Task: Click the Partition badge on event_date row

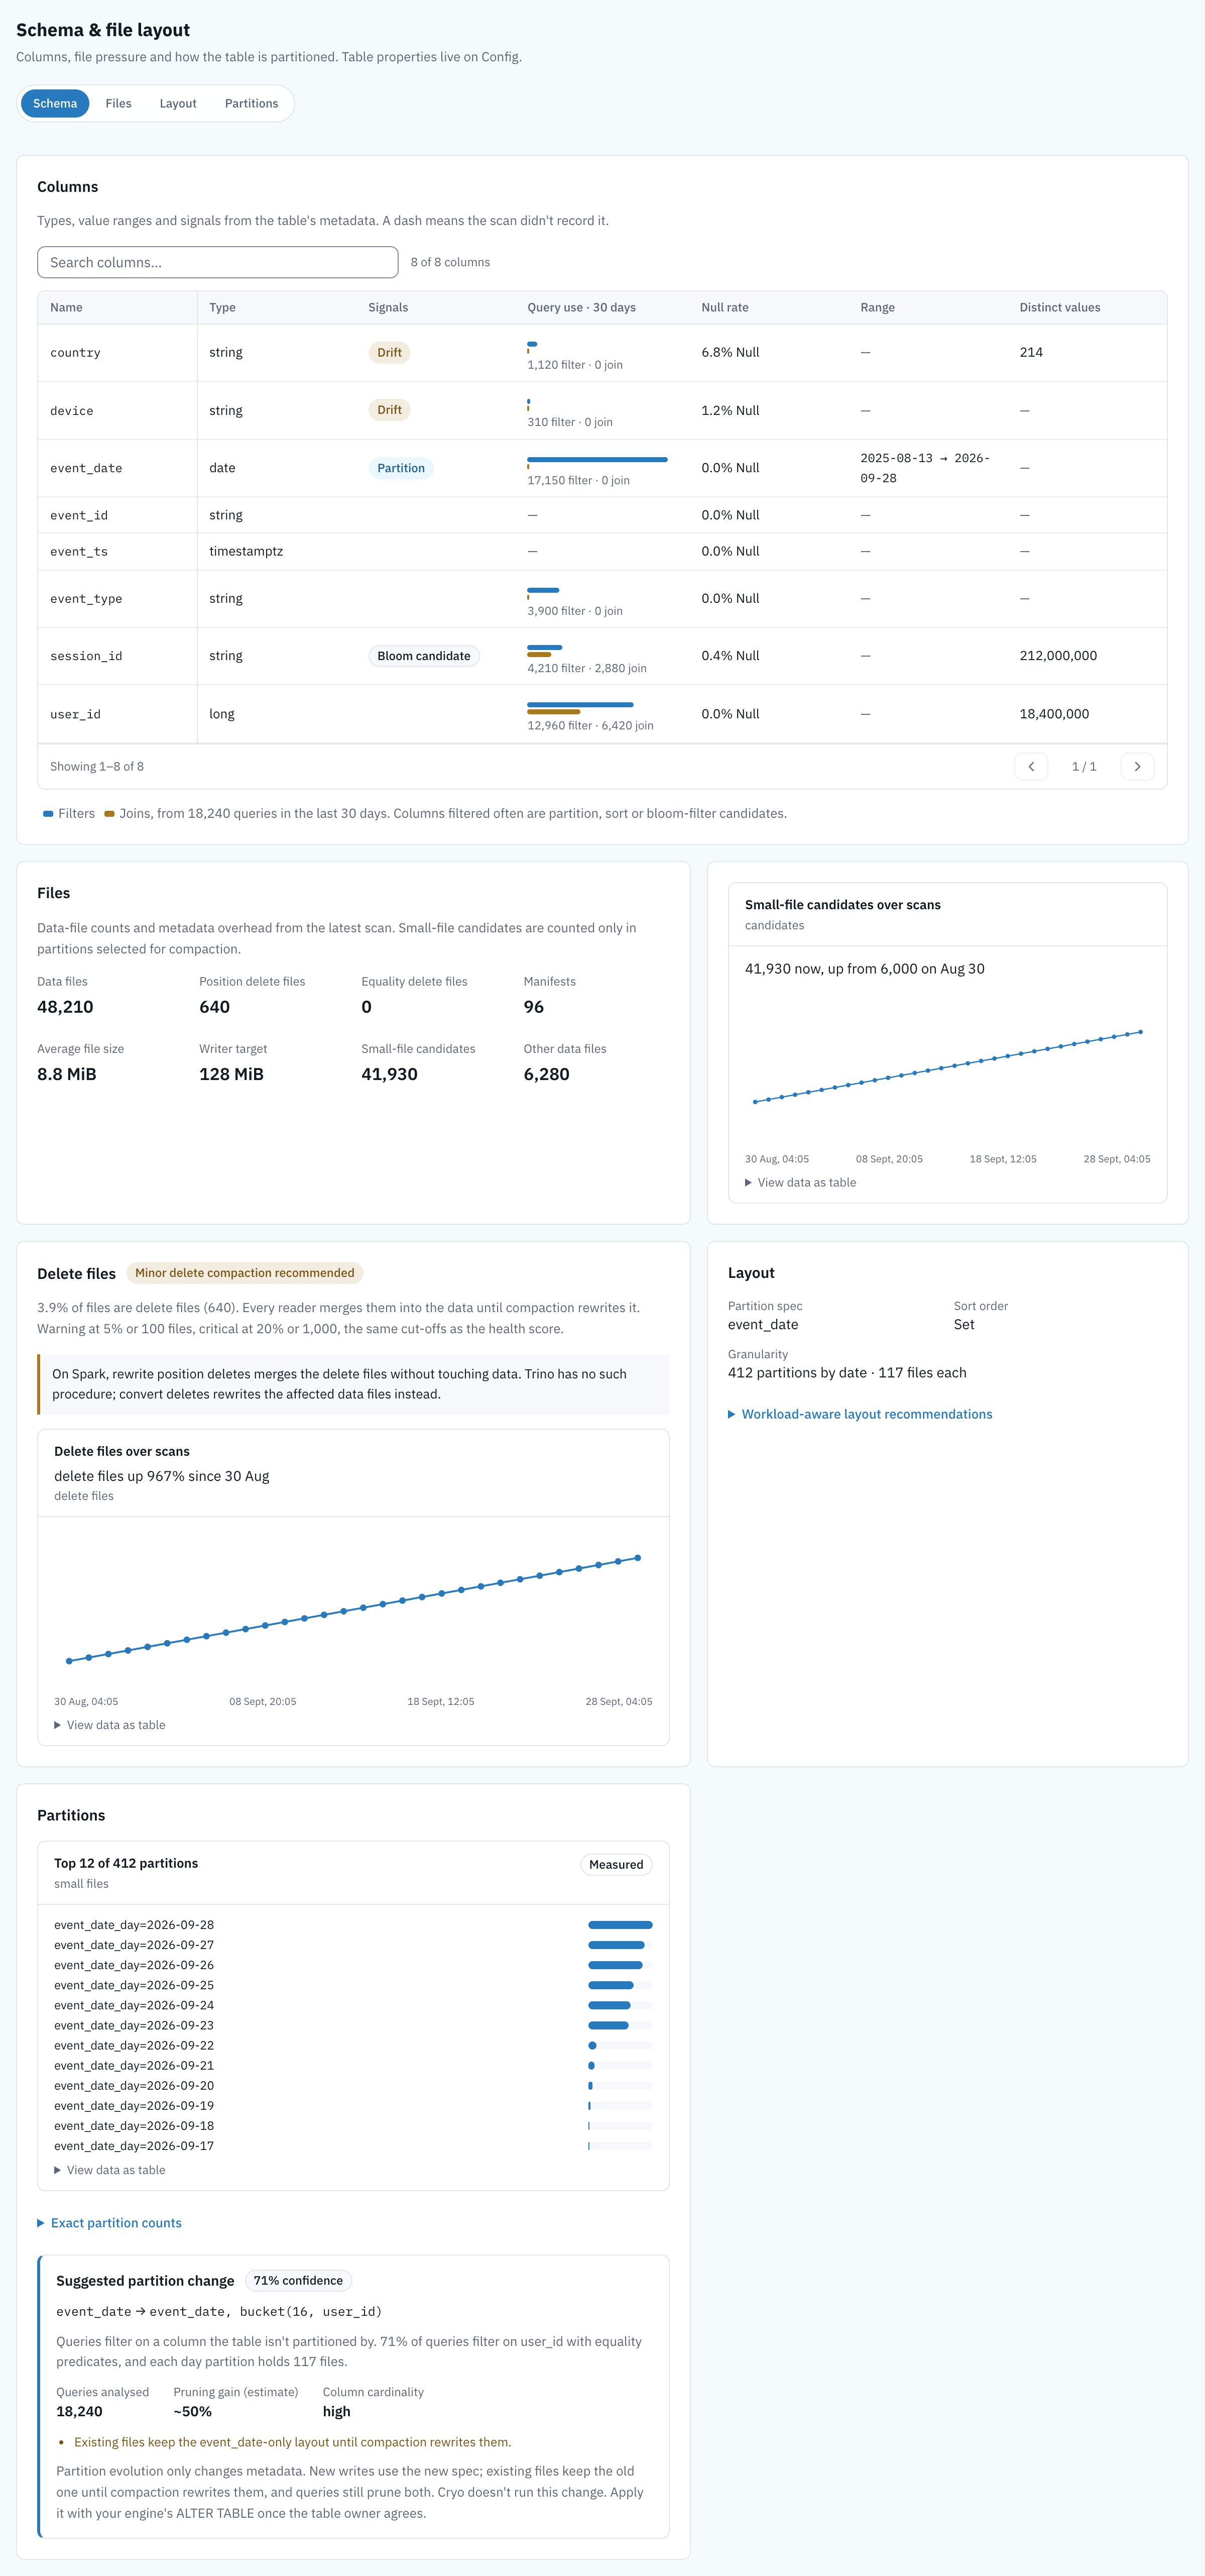Action: coord(401,468)
